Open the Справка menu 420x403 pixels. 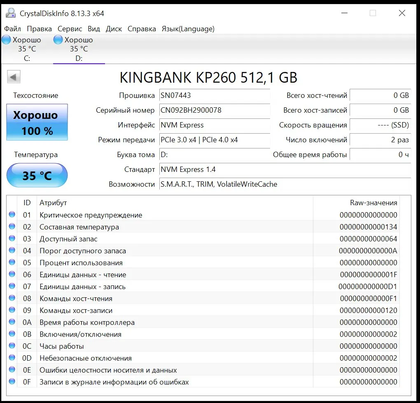click(x=142, y=29)
